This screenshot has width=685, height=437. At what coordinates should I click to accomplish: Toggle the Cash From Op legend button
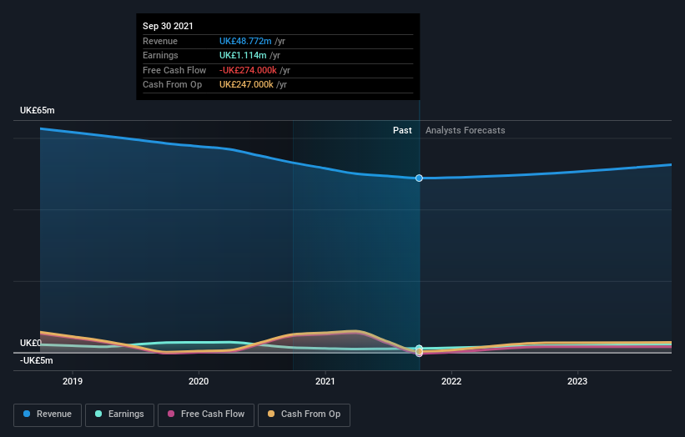coord(304,414)
